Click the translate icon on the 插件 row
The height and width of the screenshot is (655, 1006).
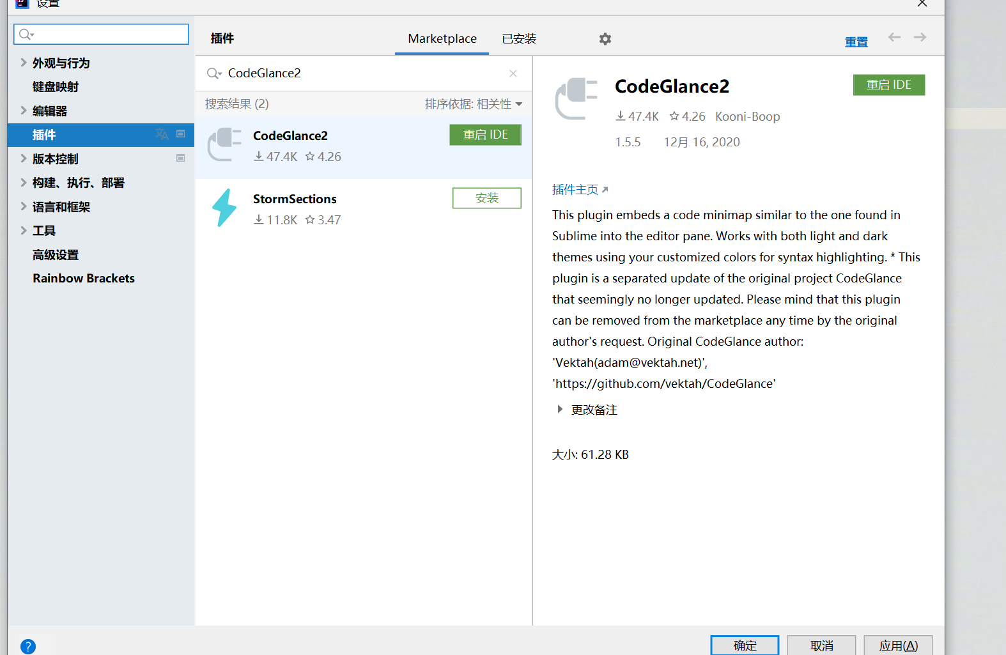click(x=162, y=134)
